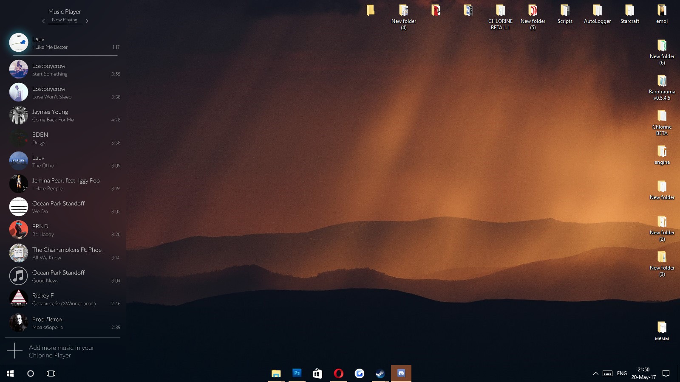Open Photoshop from the taskbar
The height and width of the screenshot is (382, 680).
[297, 374]
